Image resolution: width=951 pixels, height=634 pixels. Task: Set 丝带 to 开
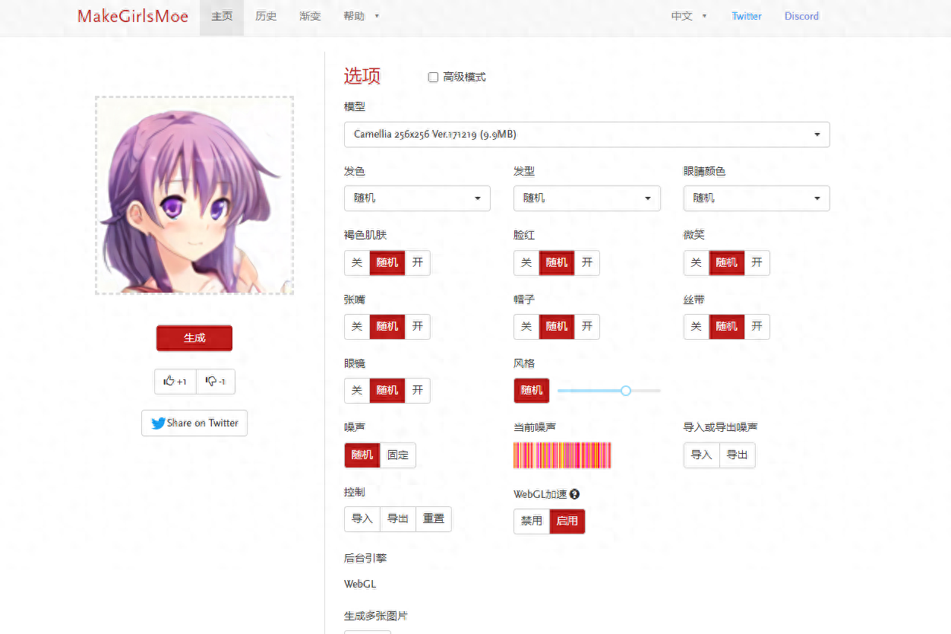[757, 327]
